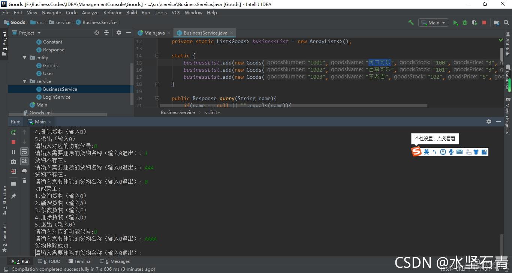Open the Terminal tool window
Viewport: 512px width, 273px height.
coord(80,261)
